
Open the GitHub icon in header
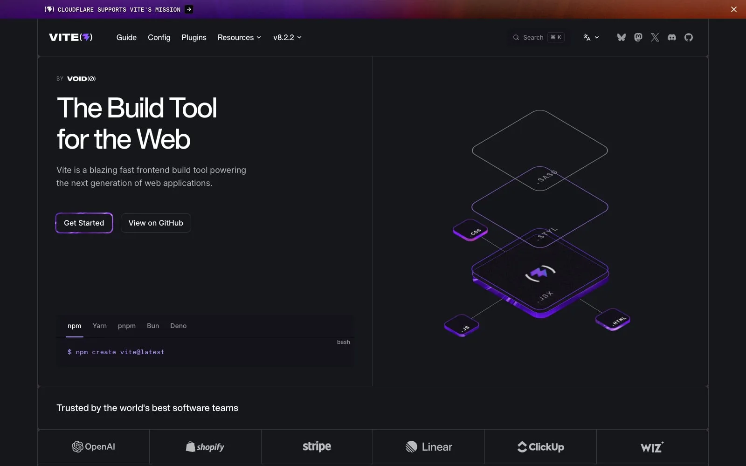(689, 37)
